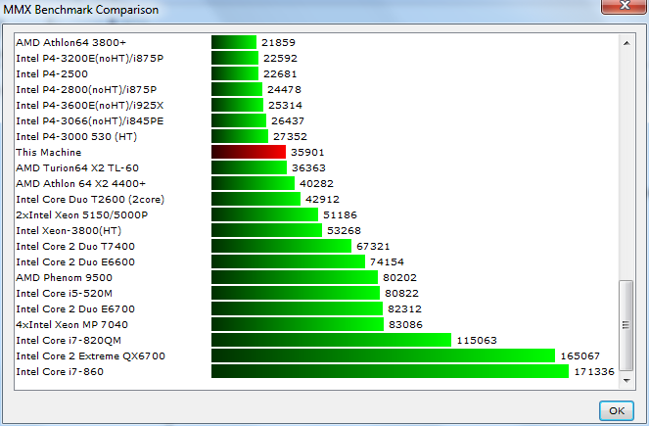Click the Intel Core 2 Extreme QX6700 bar
The image size is (649, 426).
tap(384, 355)
